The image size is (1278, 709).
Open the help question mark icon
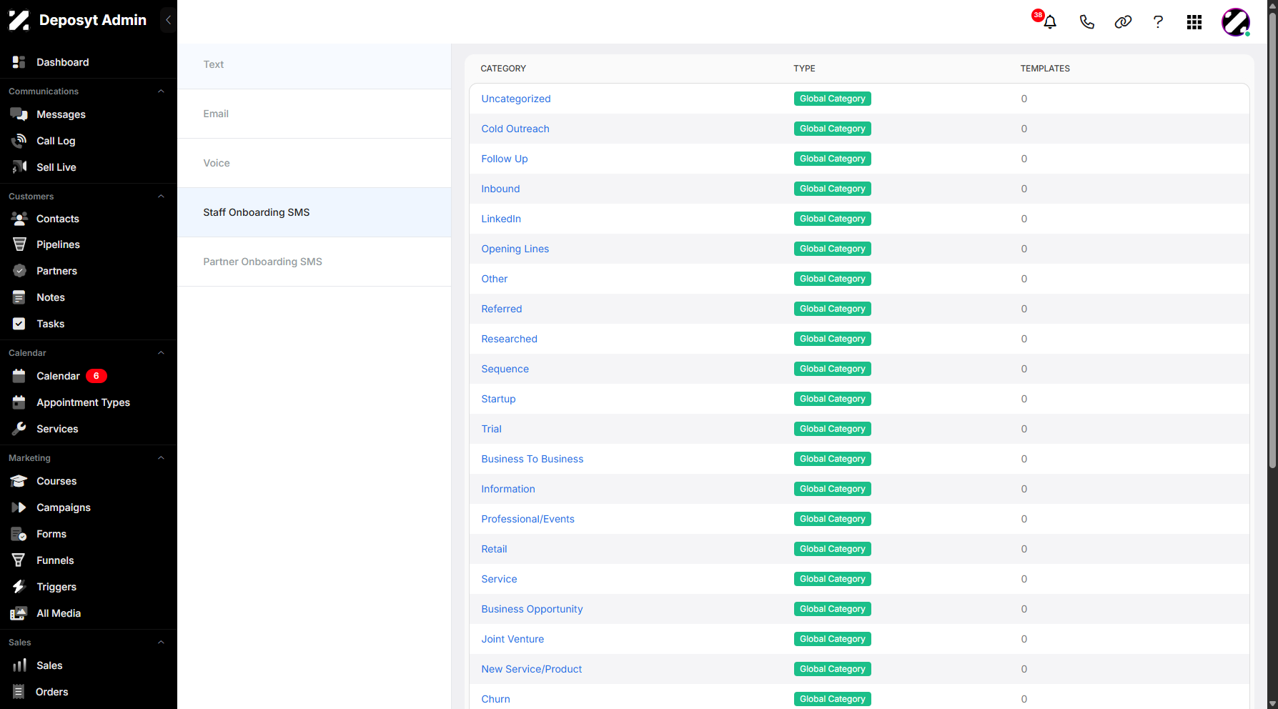click(x=1158, y=22)
